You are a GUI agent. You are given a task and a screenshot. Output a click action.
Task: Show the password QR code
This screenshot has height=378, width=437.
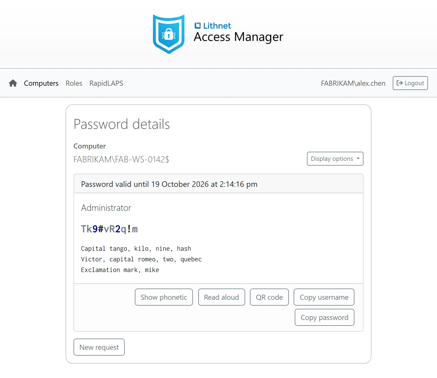[269, 297]
